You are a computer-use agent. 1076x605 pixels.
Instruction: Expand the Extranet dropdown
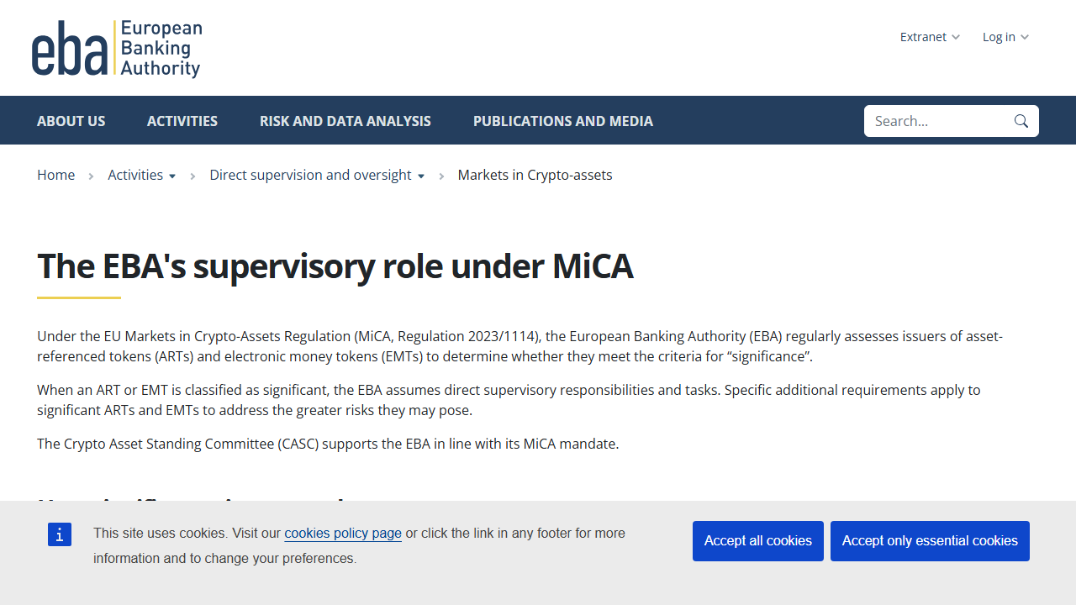(930, 37)
